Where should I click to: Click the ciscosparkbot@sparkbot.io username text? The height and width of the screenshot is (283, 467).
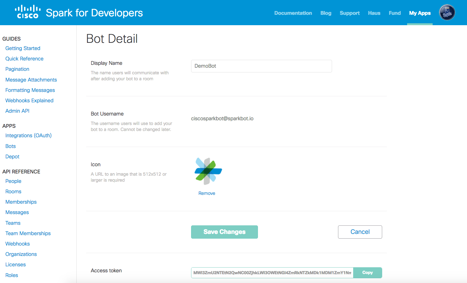222,119
